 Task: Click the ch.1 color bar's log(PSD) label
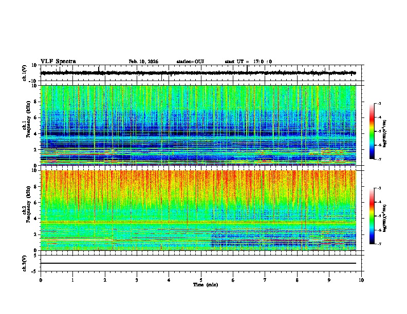pyautogui.click(x=385, y=133)
